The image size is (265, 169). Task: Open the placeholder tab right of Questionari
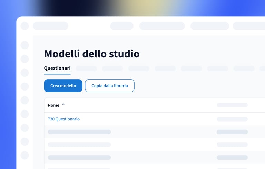[x=86, y=68]
